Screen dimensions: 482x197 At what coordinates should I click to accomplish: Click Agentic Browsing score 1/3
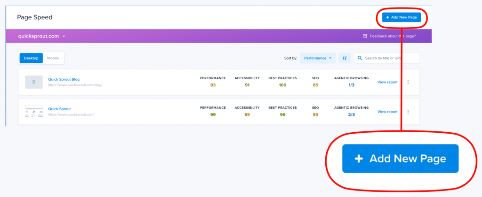351,85
